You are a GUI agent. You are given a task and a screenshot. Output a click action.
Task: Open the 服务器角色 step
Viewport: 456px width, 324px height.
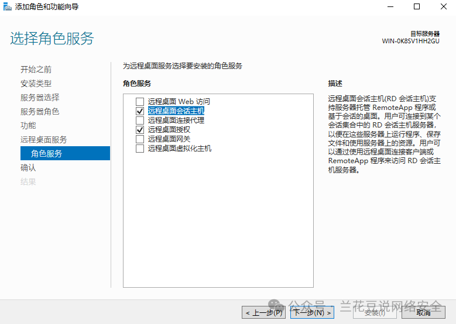pos(40,111)
